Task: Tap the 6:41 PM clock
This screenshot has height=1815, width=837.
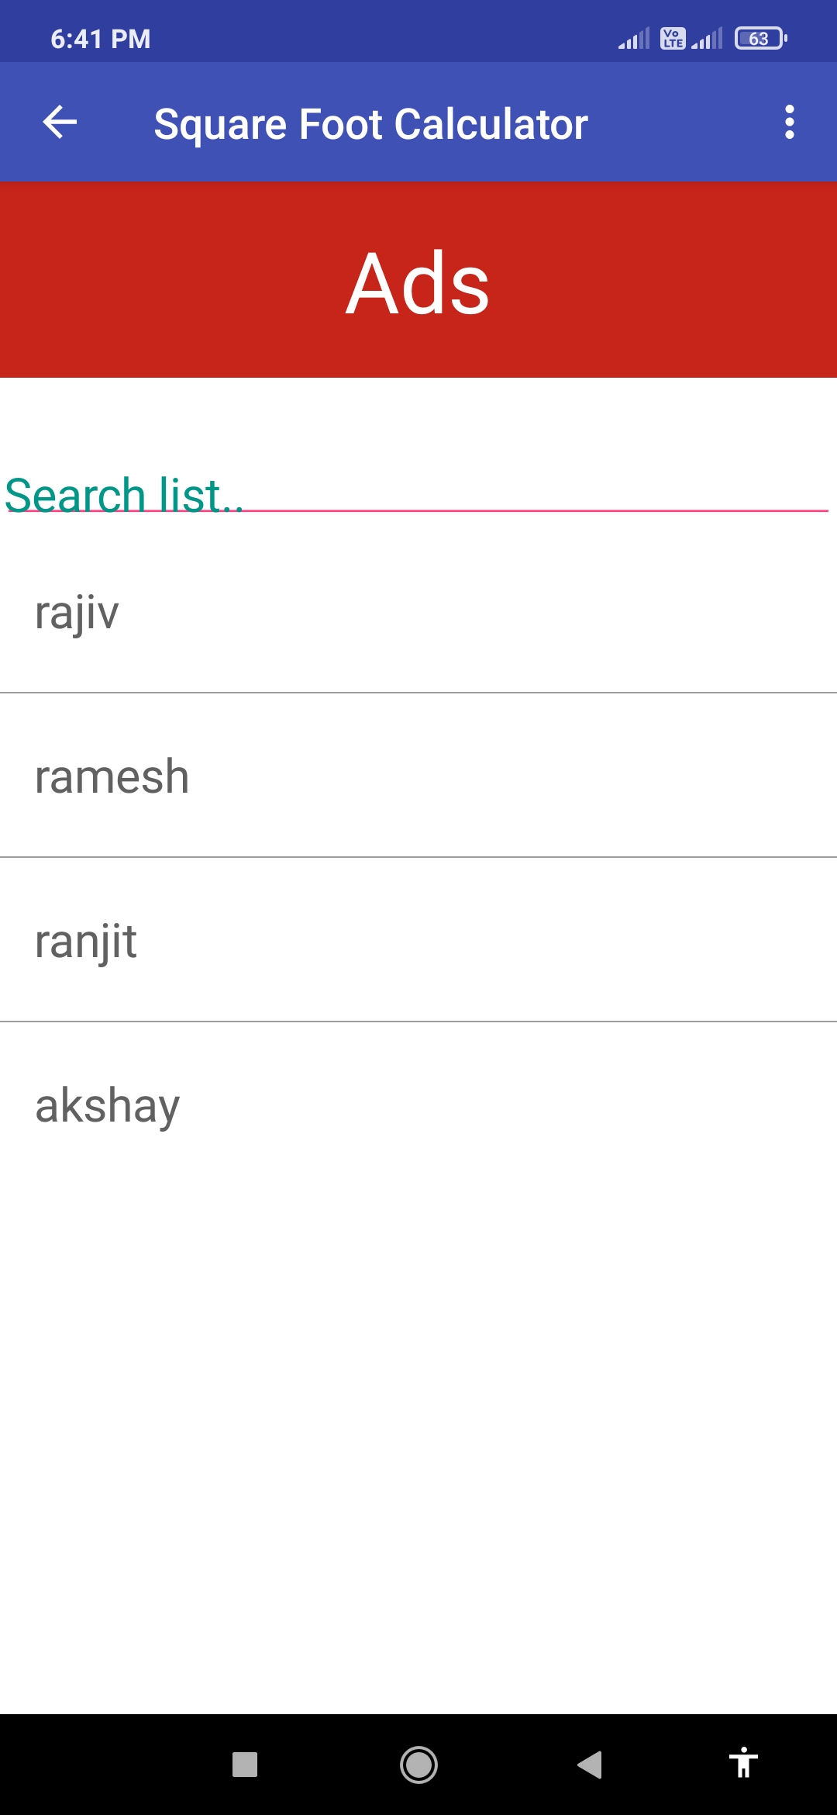Action: pyautogui.click(x=101, y=39)
